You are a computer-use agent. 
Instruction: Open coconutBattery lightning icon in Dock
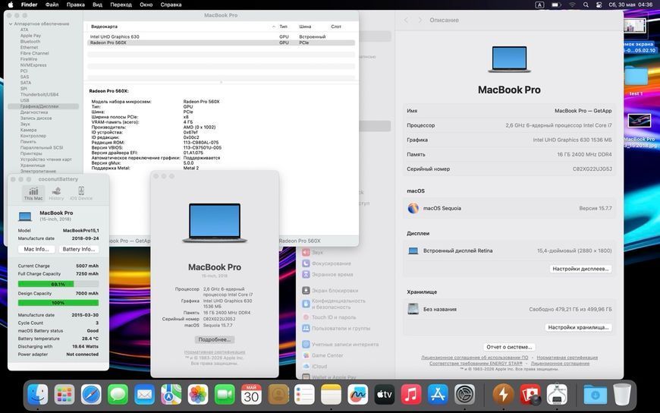pyautogui.click(x=504, y=395)
